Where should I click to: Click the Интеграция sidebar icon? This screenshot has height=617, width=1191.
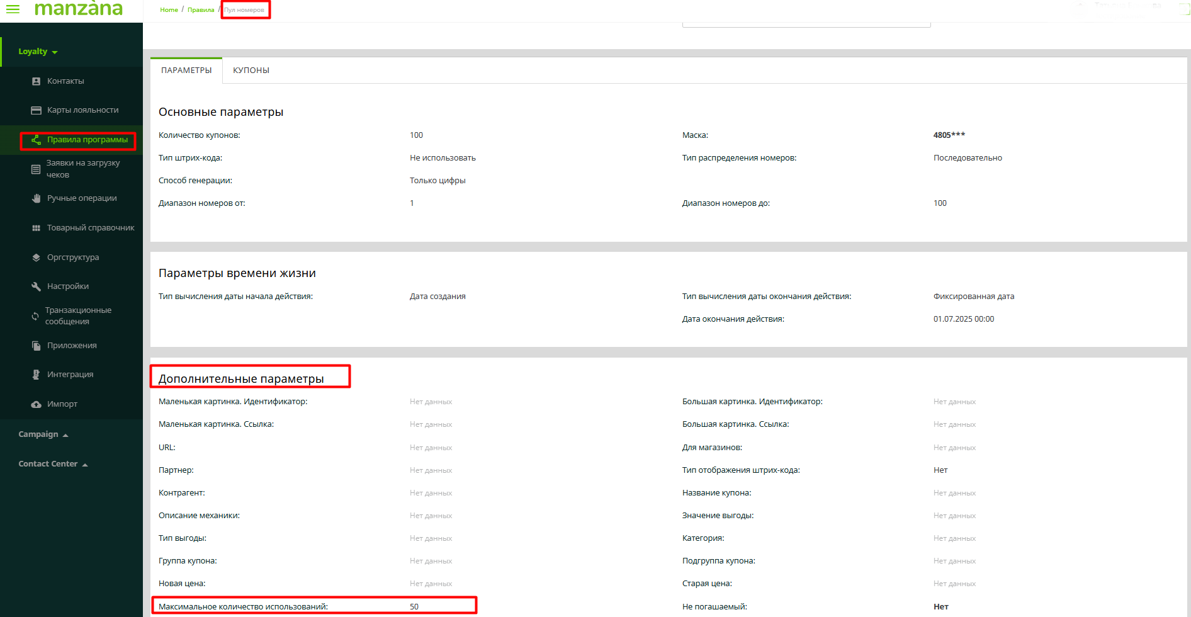[x=36, y=375]
